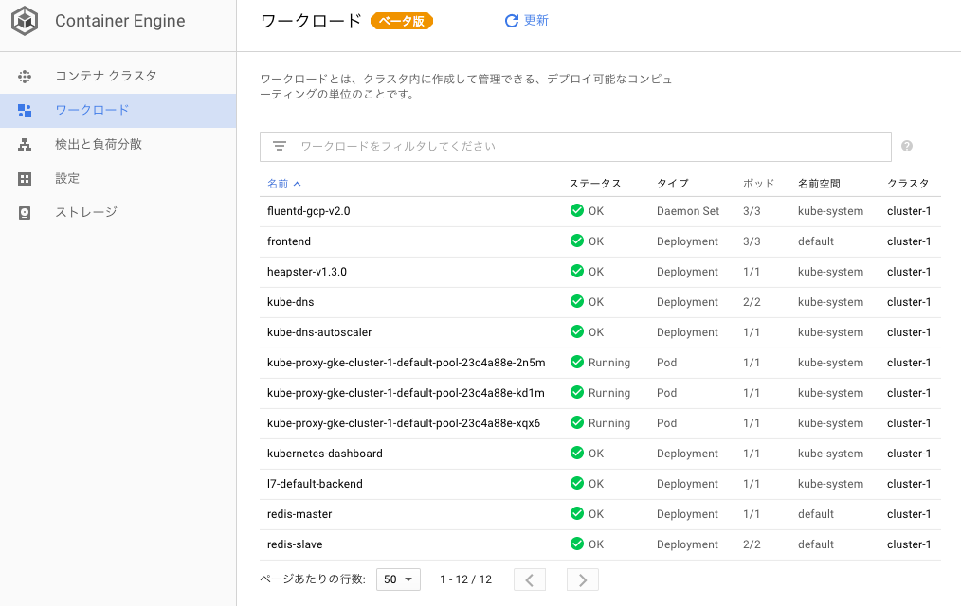Go to the next page arrow
This screenshot has height=606, width=961.
point(582,579)
